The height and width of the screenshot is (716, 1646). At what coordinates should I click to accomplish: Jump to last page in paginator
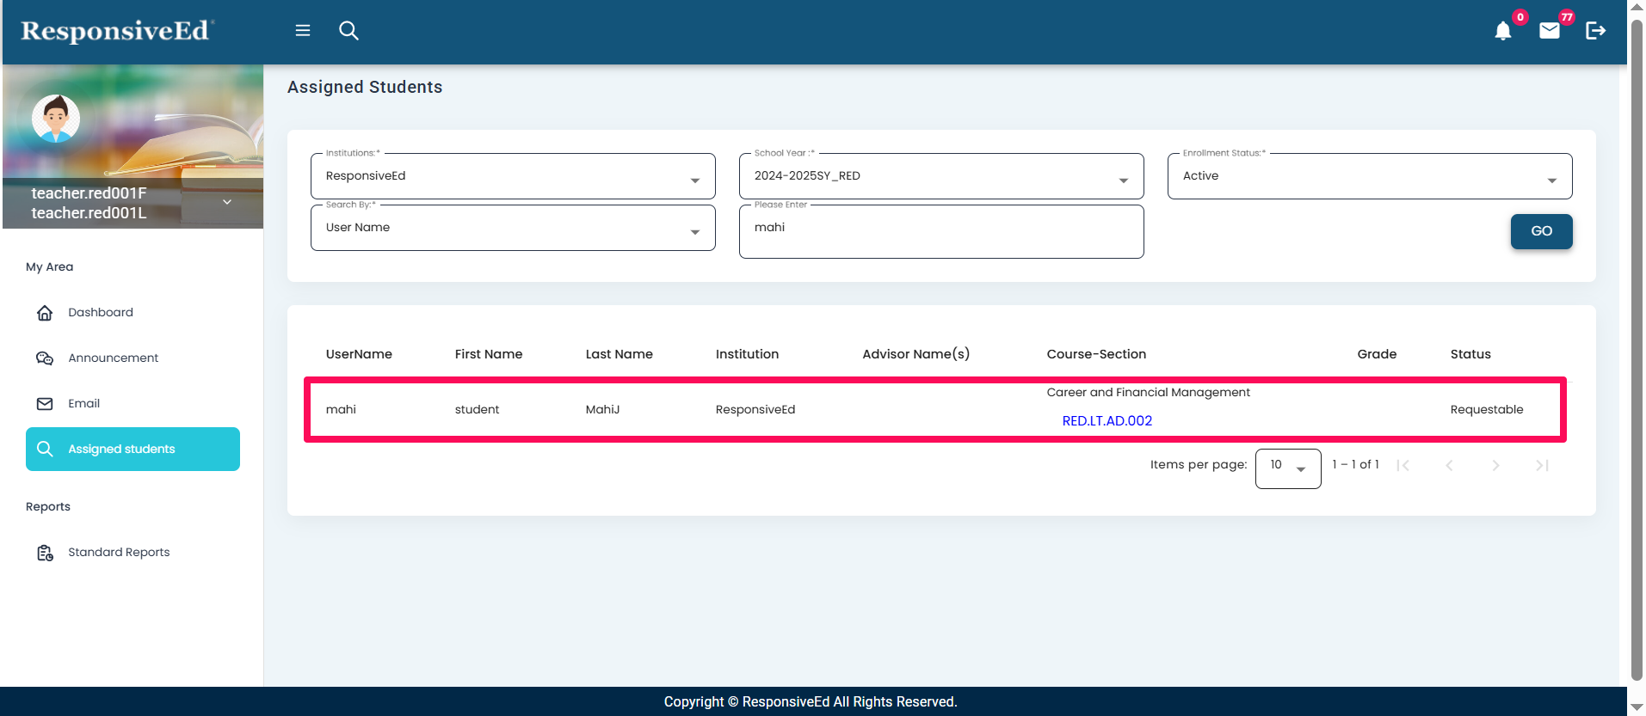(1542, 465)
